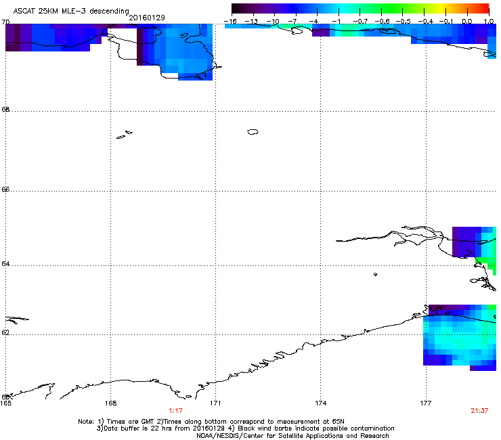Click the latitude label '68'

point(5,109)
